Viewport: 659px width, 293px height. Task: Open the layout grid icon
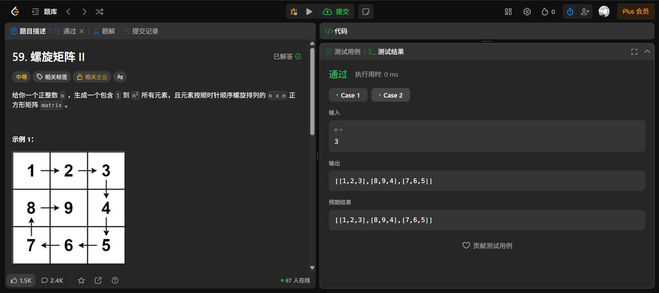point(508,12)
